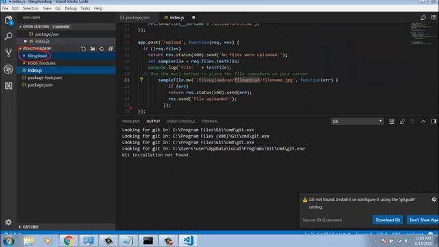The image size is (439, 247).
Task: Click Don't Show Again button
Action: [423, 220]
